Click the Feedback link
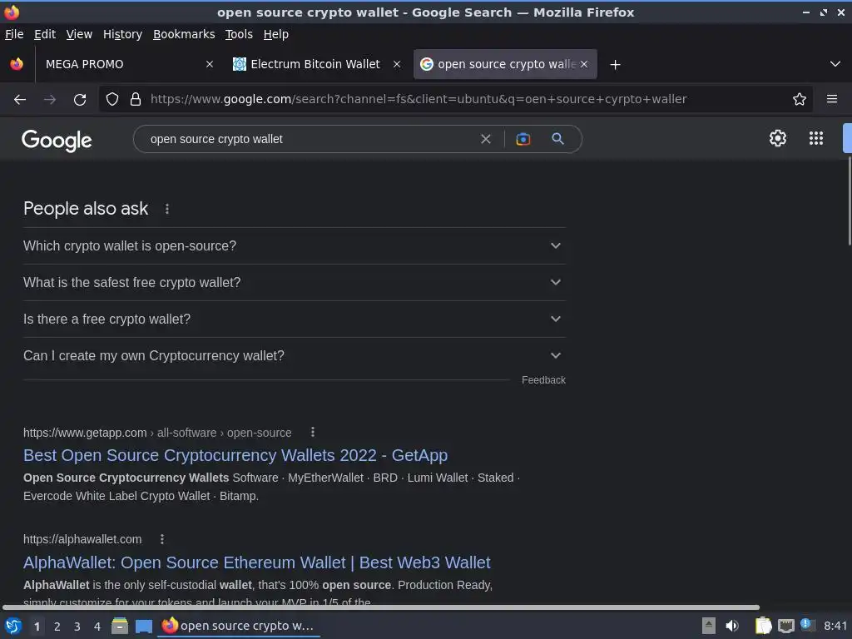Image resolution: width=852 pixels, height=639 pixels. 543,380
